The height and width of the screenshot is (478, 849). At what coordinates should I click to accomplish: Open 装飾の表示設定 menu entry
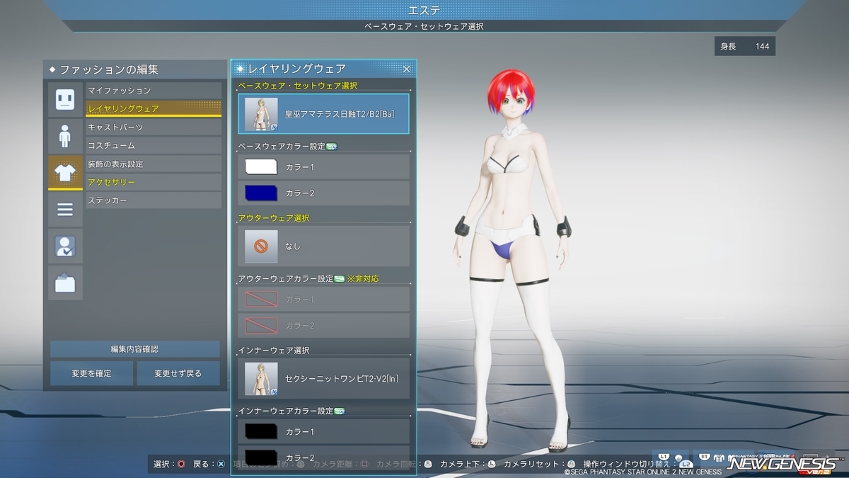coord(154,164)
